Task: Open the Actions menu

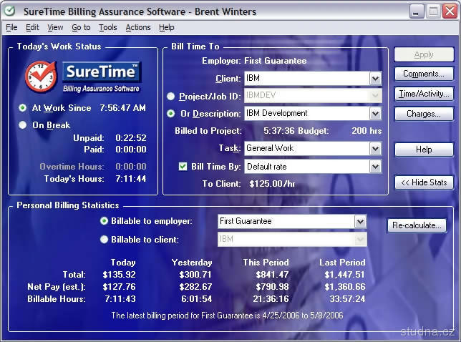Action: [138, 27]
